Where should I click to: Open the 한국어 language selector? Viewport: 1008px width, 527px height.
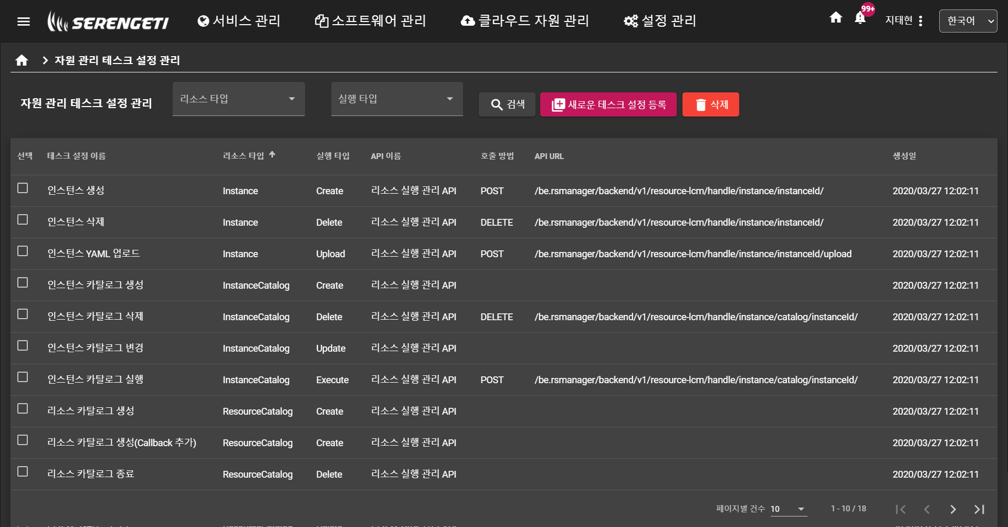[x=968, y=21]
